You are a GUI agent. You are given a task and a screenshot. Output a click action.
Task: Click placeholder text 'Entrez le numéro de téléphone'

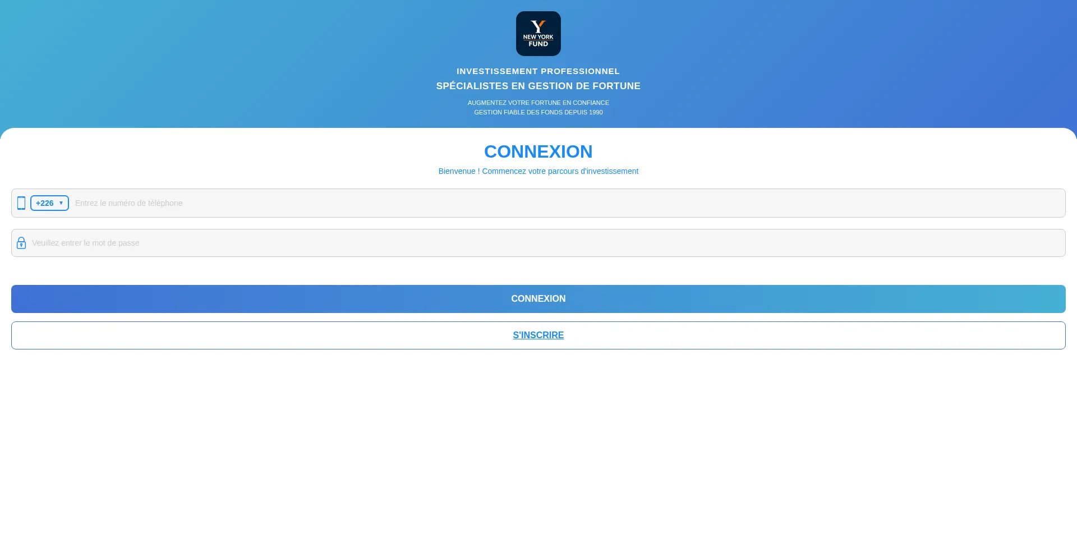pos(129,203)
